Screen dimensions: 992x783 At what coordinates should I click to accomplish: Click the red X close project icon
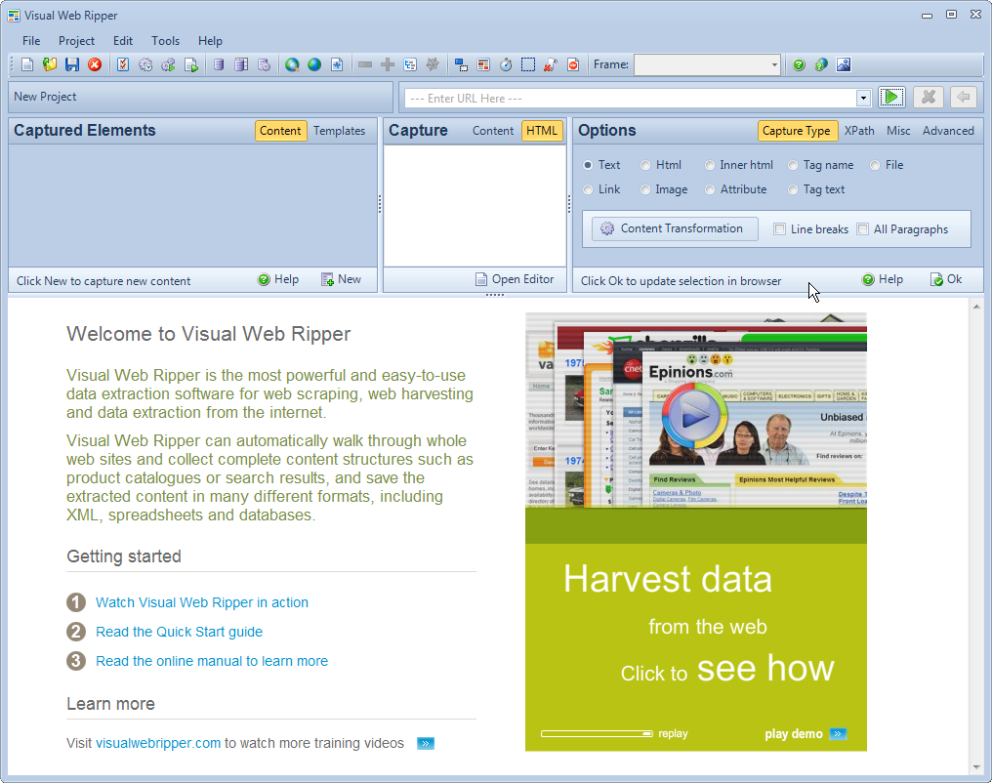pos(95,64)
